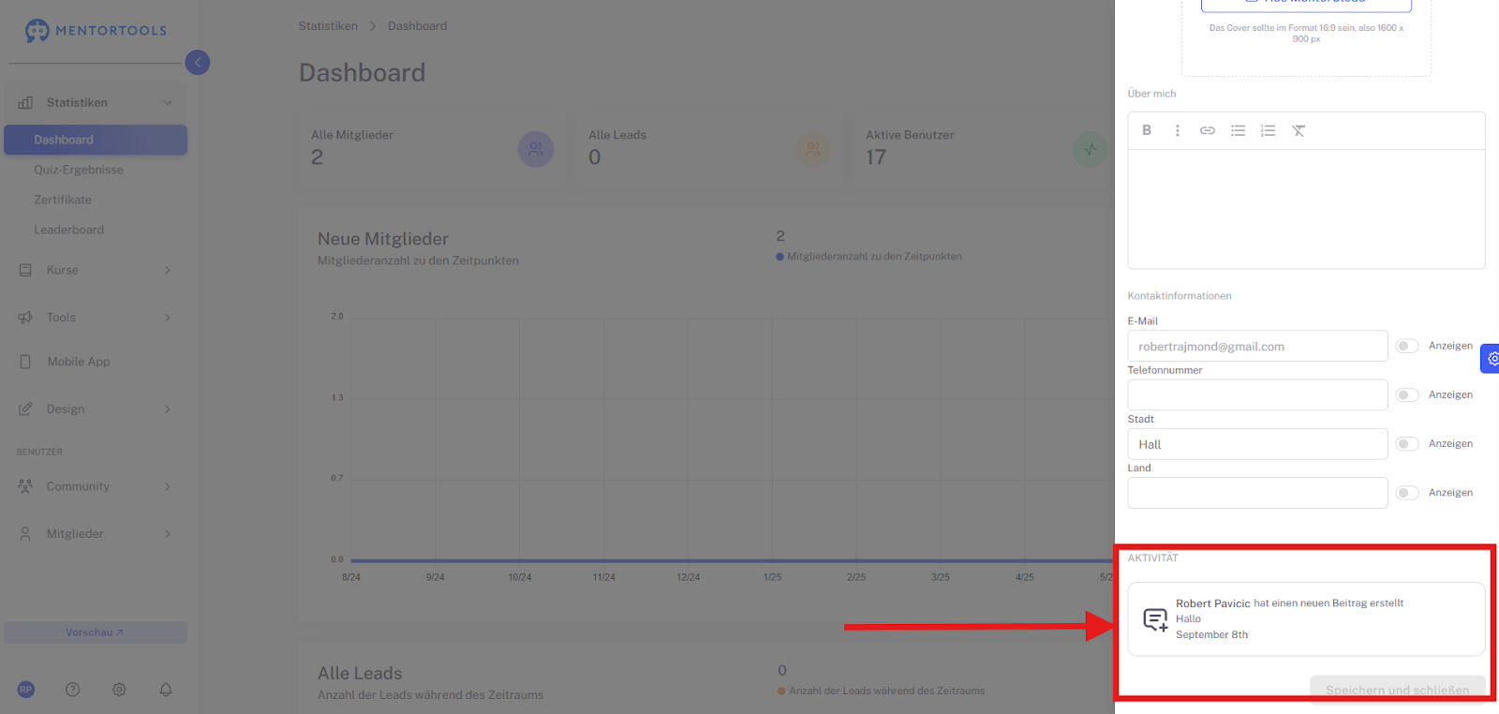Image resolution: width=1499 pixels, height=714 pixels.
Task: Insert a link in the Über mich editor
Action: pyautogui.click(x=1208, y=130)
